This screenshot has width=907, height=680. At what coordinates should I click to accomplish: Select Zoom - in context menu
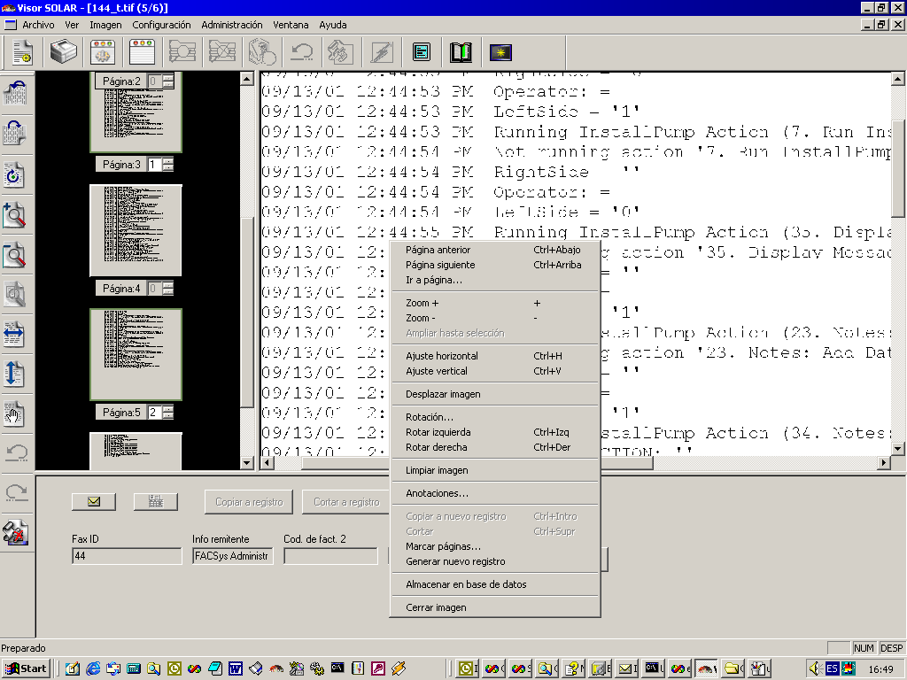coord(495,318)
